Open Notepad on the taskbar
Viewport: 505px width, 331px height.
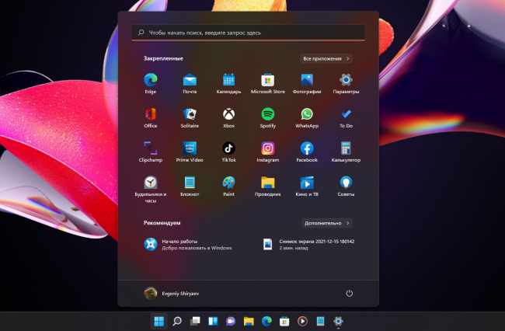(x=320, y=321)
